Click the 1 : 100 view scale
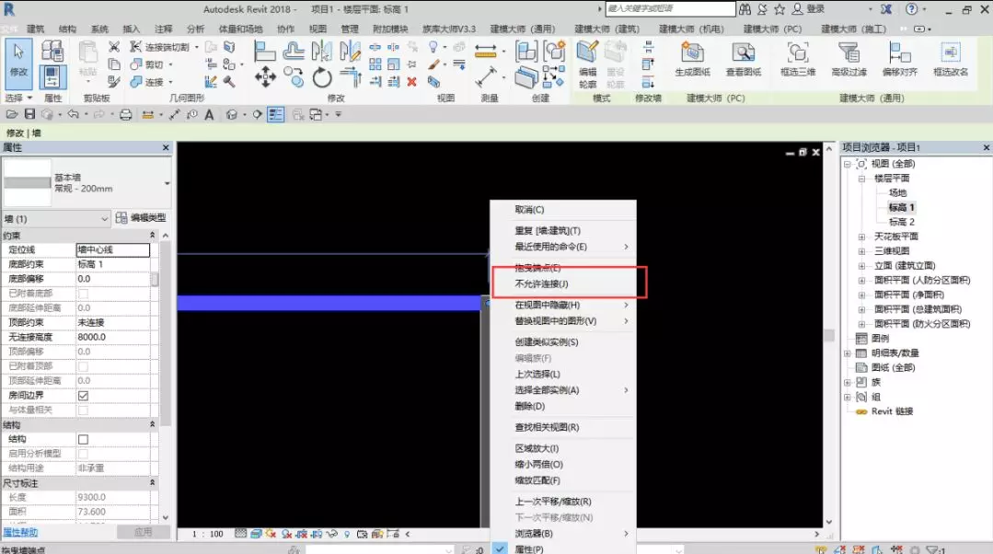 click(208, 535)
